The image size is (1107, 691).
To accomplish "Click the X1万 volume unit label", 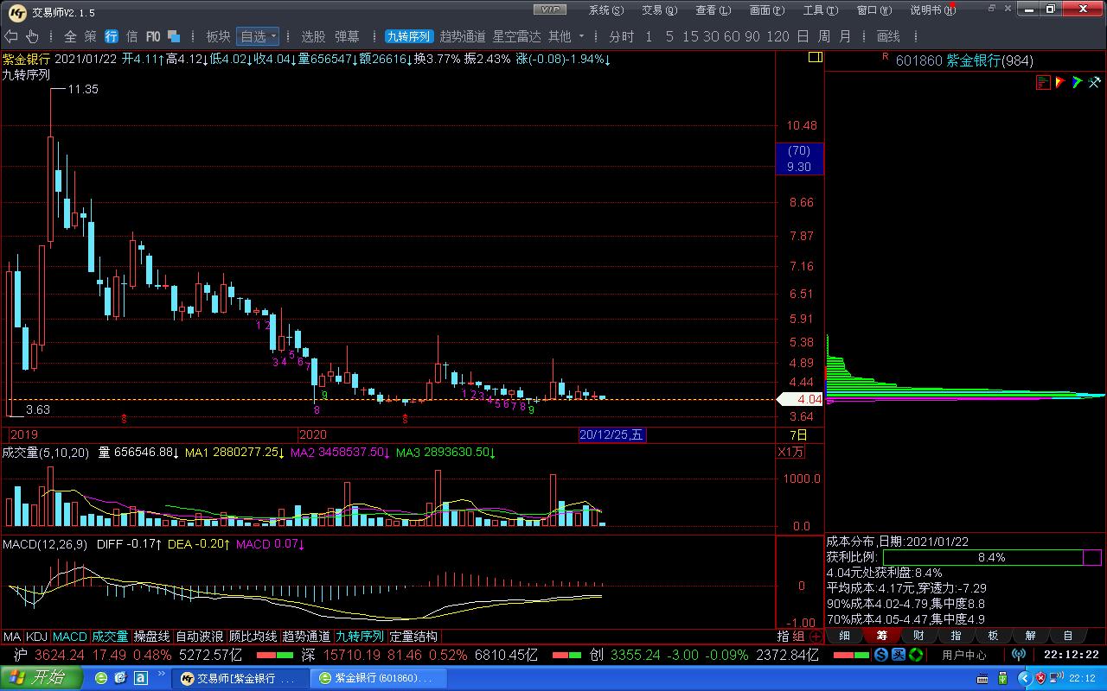I will pyautogui.click(x=790, y=452).
